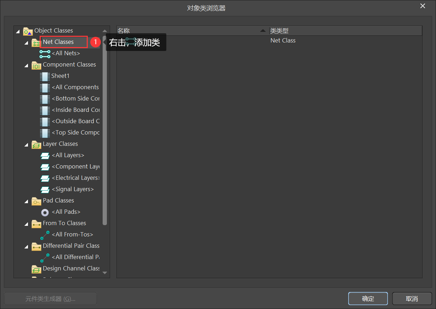Click the 元件类生成器 (G)... button

(x=50, y=298)
